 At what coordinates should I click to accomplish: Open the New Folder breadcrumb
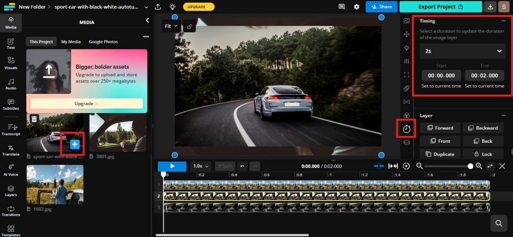pyautogui.click(x=32, y=7)
